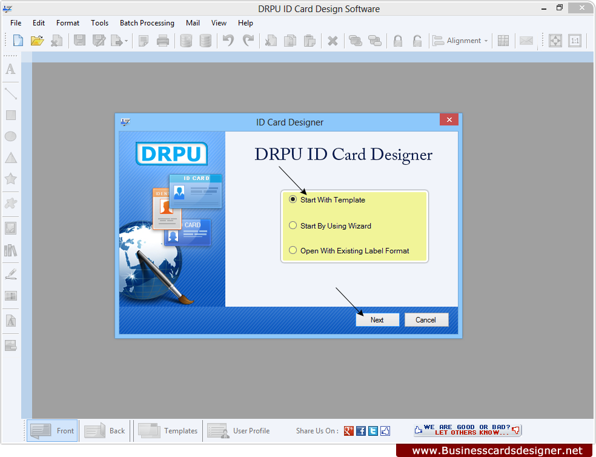This screenshot has width=596, height=457.
Task: Click the print icon in the toolbar
Action: click(163, 41)
